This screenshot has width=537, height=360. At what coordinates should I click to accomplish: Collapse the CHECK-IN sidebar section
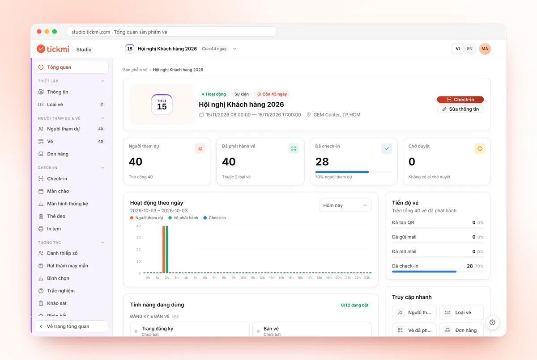[102, 168]
